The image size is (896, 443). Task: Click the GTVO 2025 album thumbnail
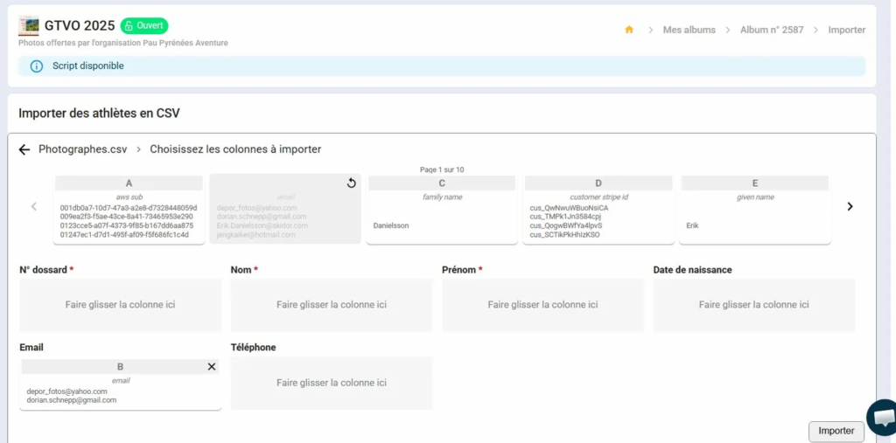29,25
